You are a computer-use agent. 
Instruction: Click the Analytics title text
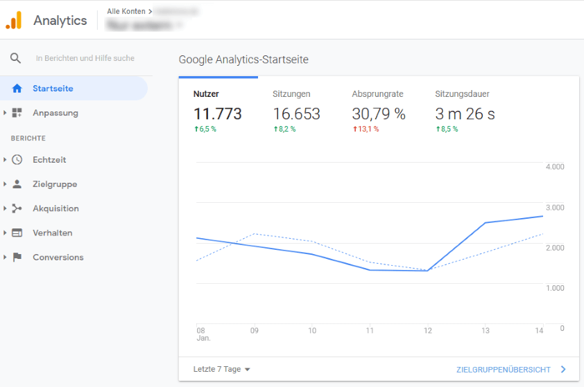tap(60, 21)
